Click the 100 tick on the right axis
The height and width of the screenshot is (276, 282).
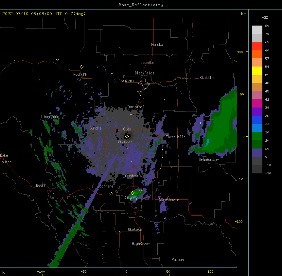(x=240, y=52)
